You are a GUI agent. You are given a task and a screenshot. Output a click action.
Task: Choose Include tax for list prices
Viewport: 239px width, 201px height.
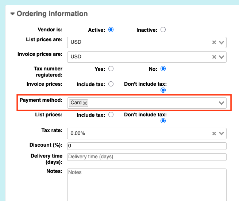[111, 115]
